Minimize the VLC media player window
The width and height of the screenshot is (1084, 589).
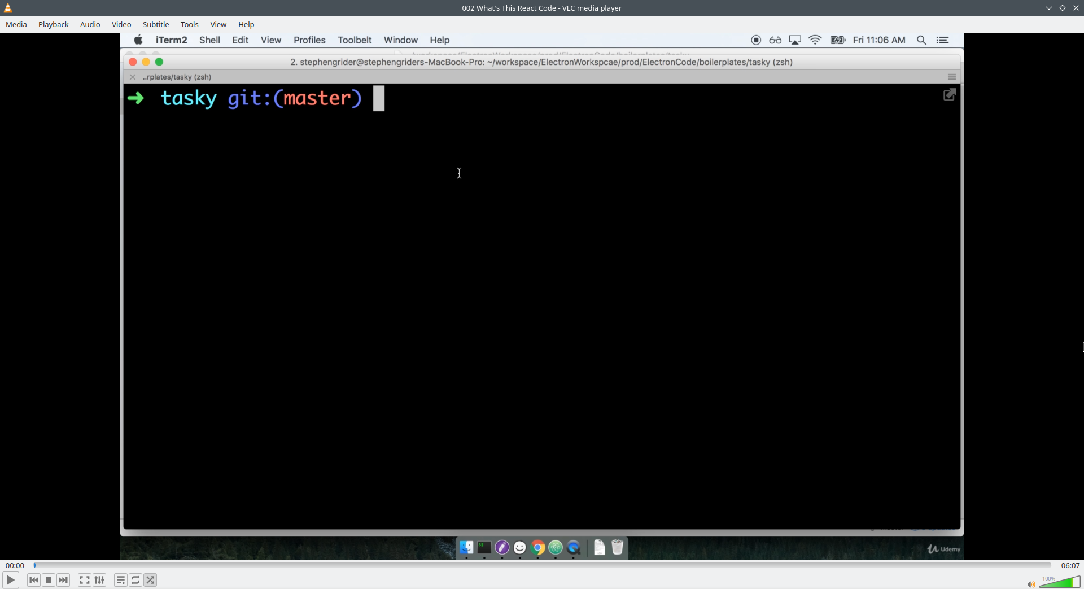(x=1049, y=8)
